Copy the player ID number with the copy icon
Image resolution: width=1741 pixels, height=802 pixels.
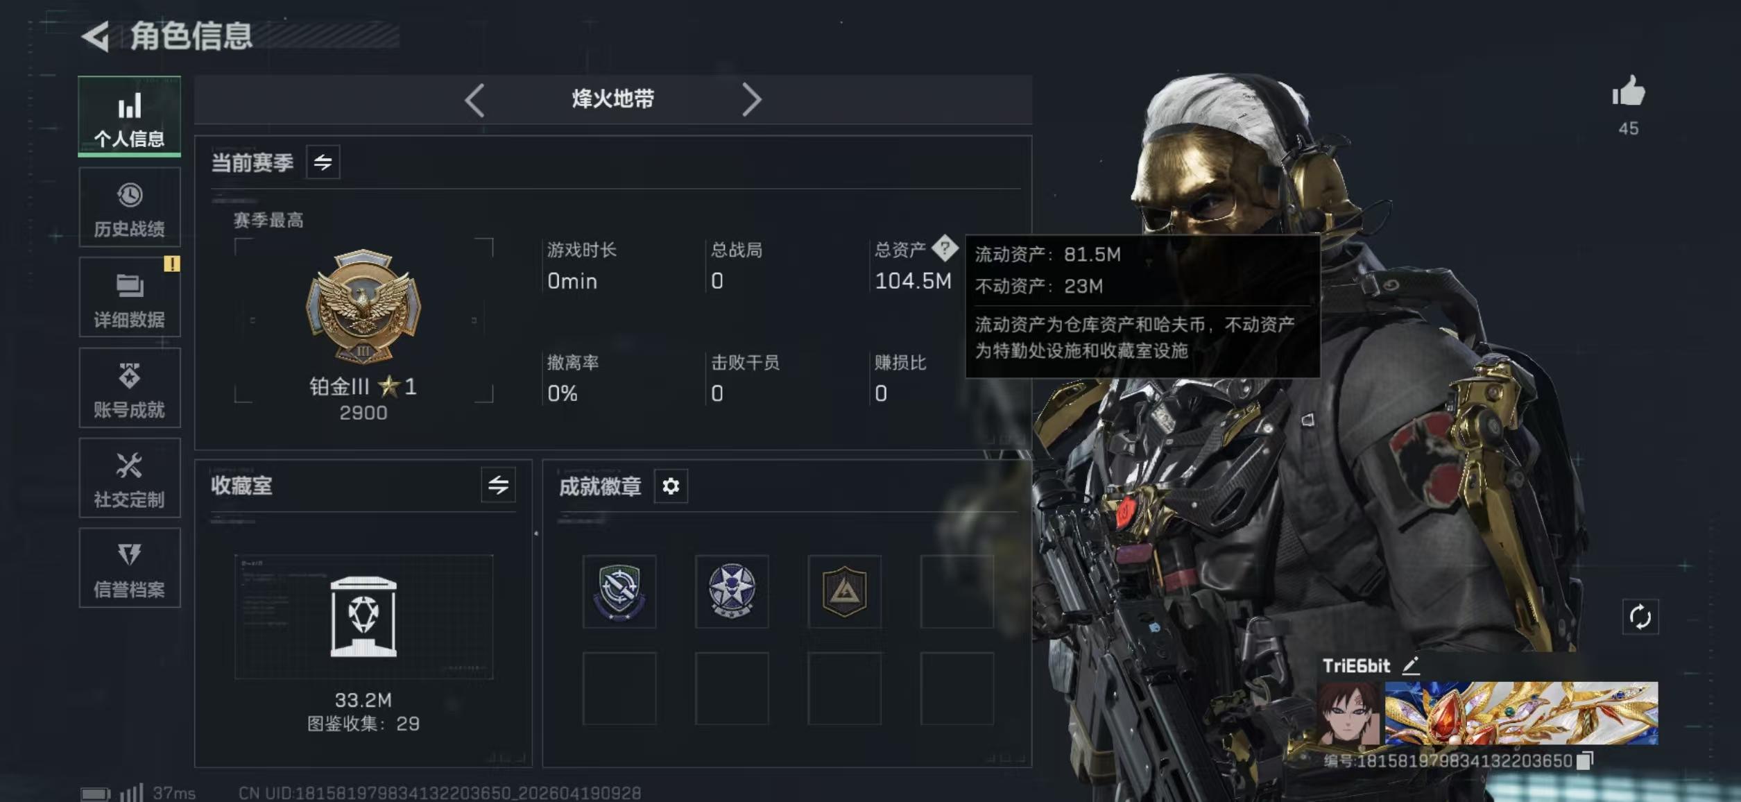(x=1584, y=761)
